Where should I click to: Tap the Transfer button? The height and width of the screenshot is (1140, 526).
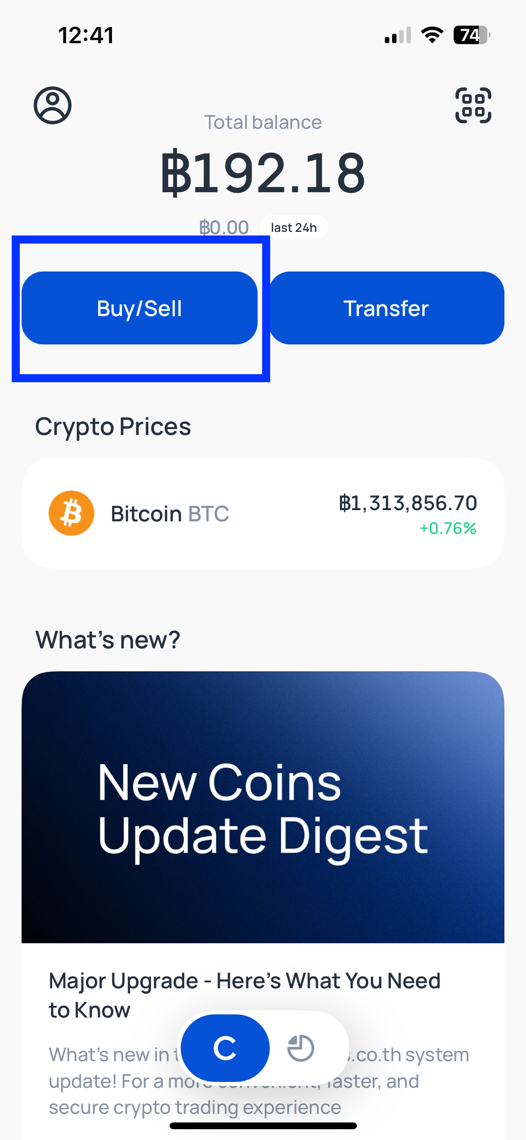(387, 308)
